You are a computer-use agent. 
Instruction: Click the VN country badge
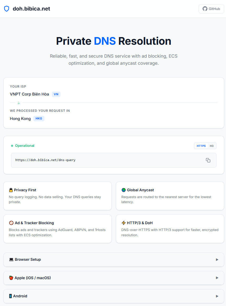pos(56,94)
